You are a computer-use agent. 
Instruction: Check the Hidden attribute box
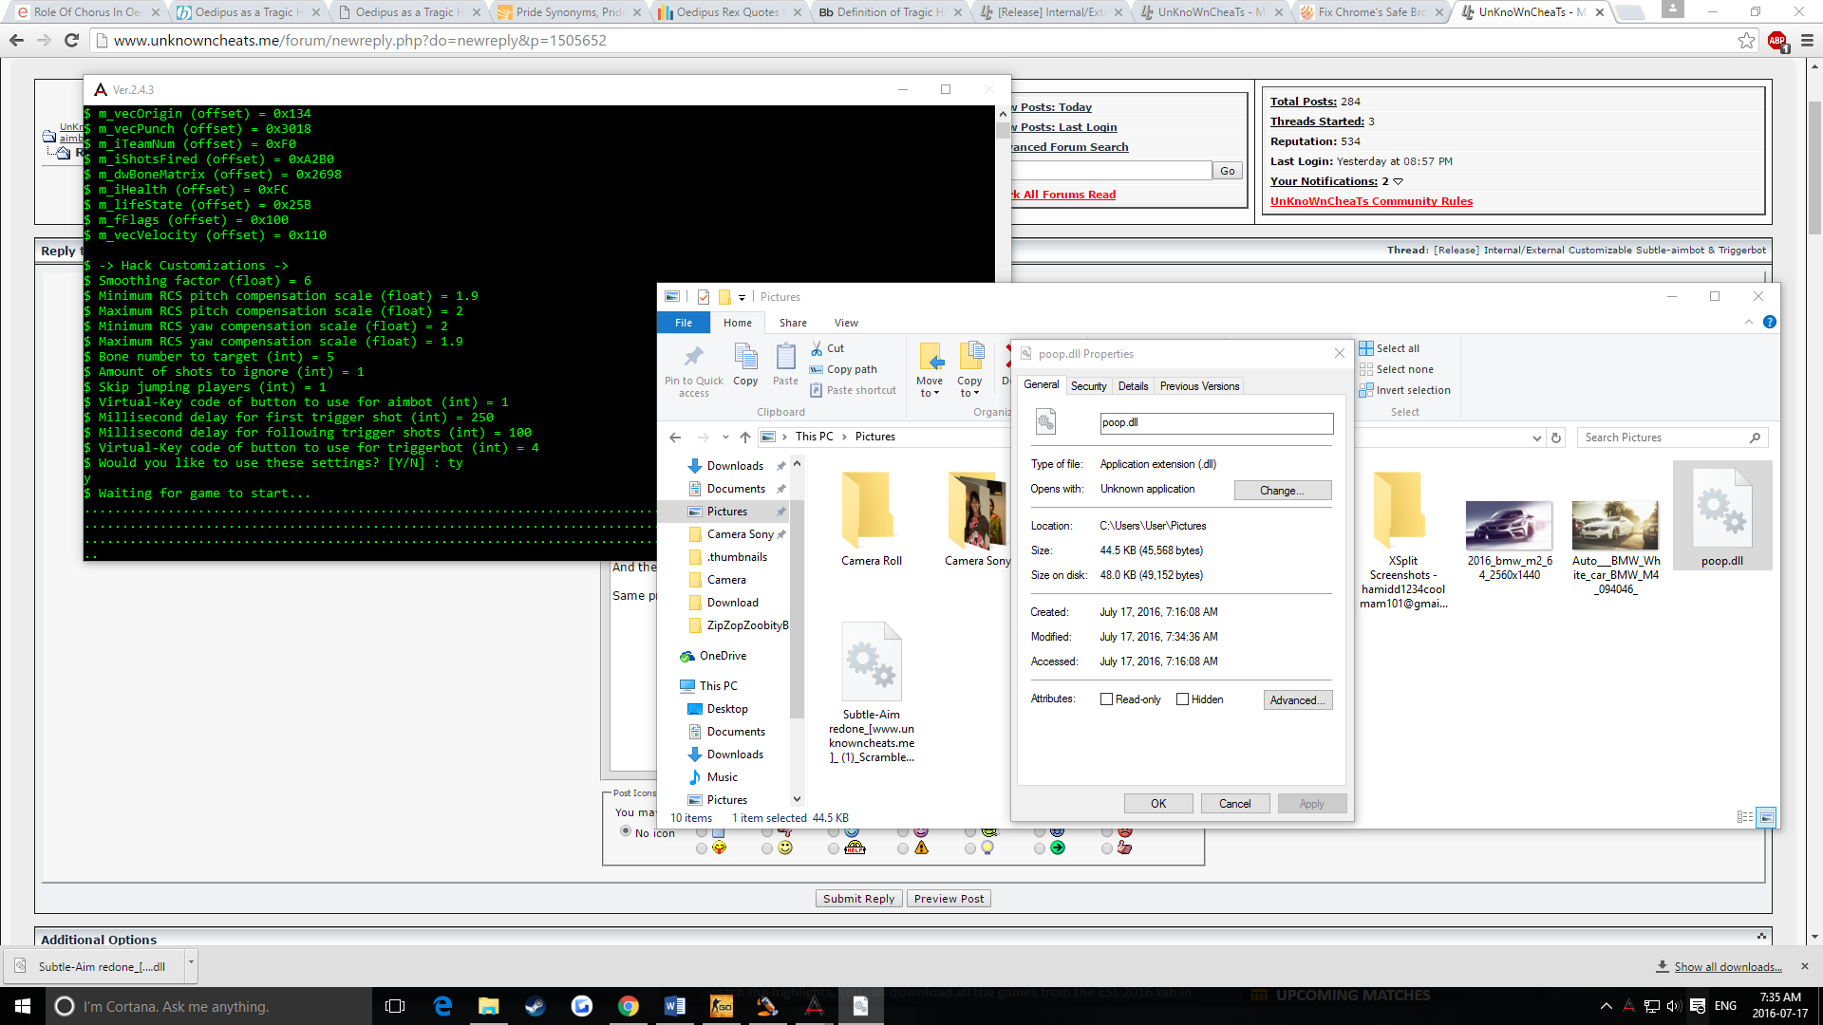[x=1182, y=699]
